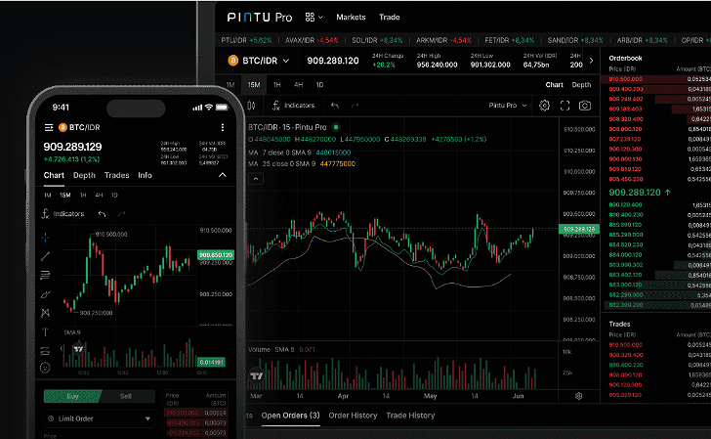This screenshot has height=439, width=711.
Task: Select the Fibonacci lines tool on phone
Action: click(x=45, y=275)
